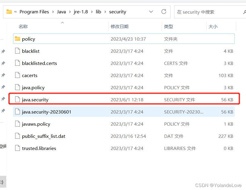Image resolution: width=246 pixels, height=190 pixels.
Task: Select the blacklist file icon
Action: [x=18, y=51]
